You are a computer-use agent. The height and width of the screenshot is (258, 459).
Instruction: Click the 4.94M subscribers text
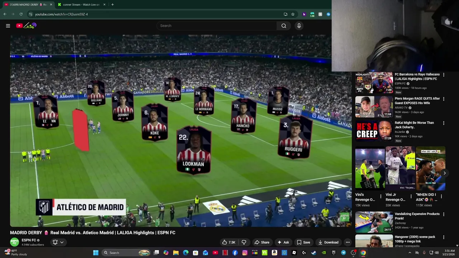(33, 245)
